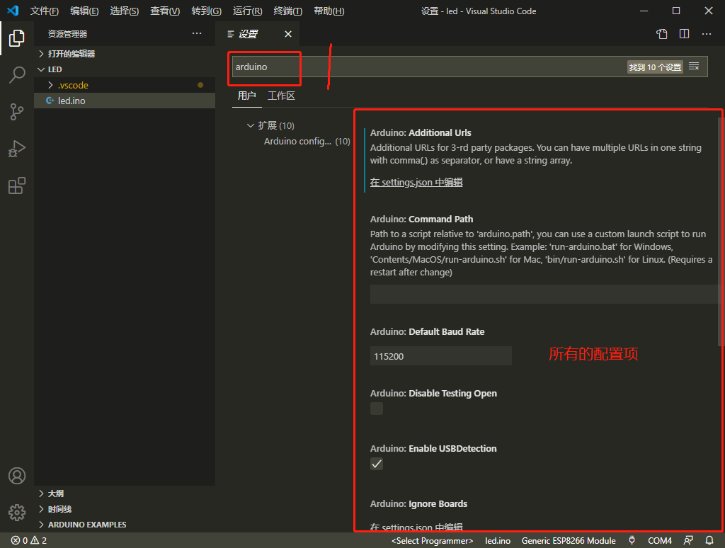Open the 选择(S) menu
This screenshot has height=548, width=725.
point(125,11)
